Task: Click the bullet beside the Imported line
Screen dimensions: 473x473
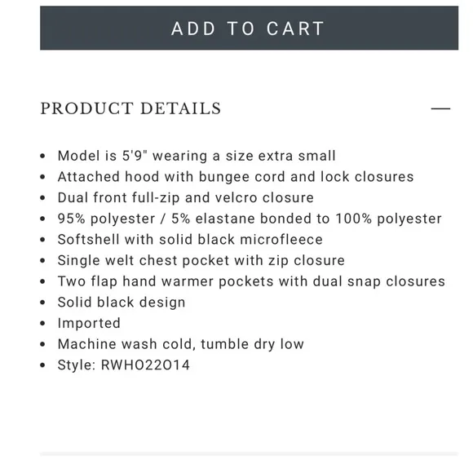Action: (42, 324)
